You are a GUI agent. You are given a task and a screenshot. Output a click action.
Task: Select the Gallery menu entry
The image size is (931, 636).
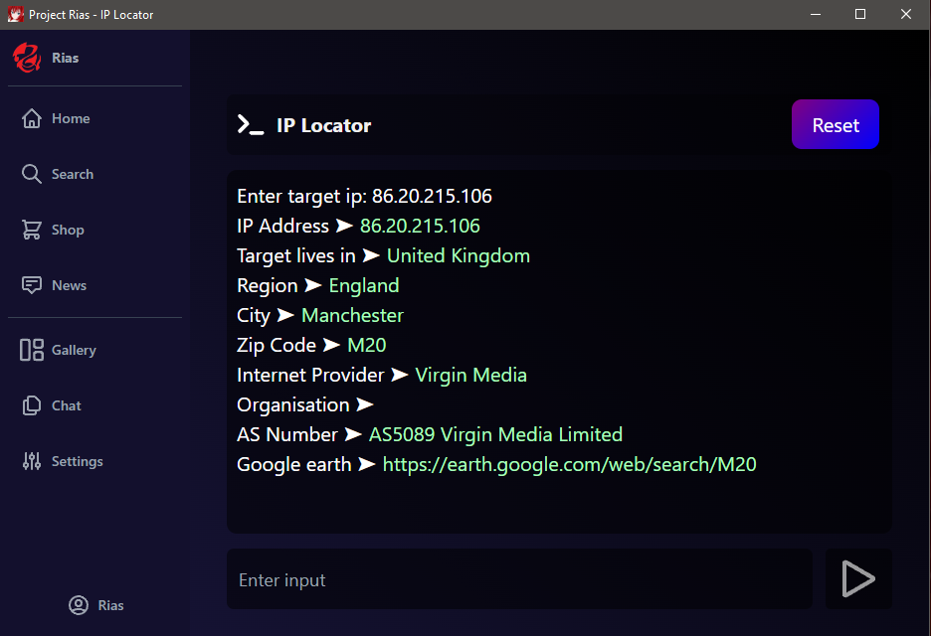point(74,350)
